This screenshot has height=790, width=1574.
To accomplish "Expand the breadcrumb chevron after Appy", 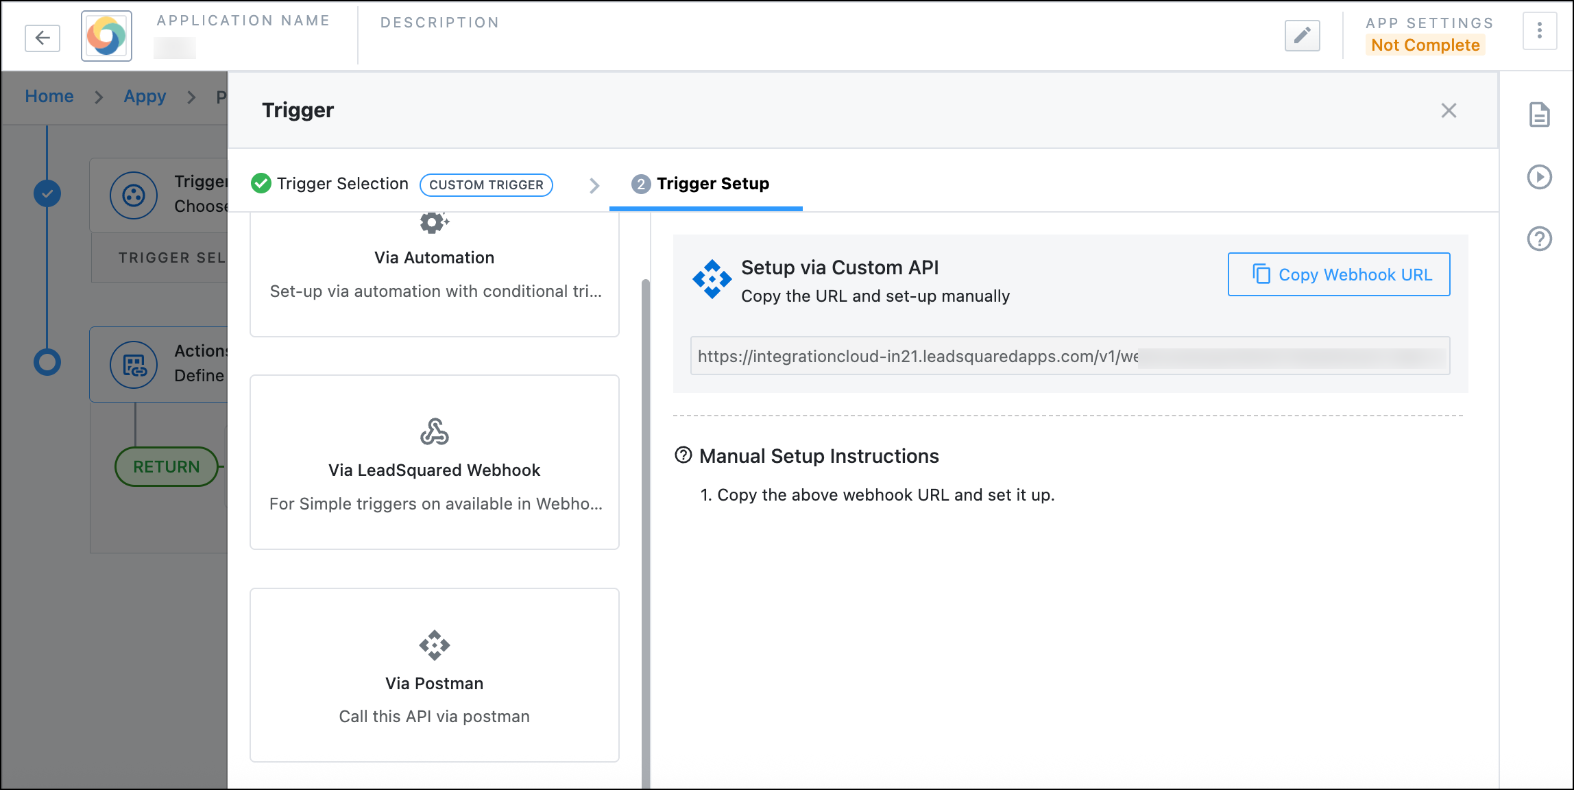I will click(190, 97).
